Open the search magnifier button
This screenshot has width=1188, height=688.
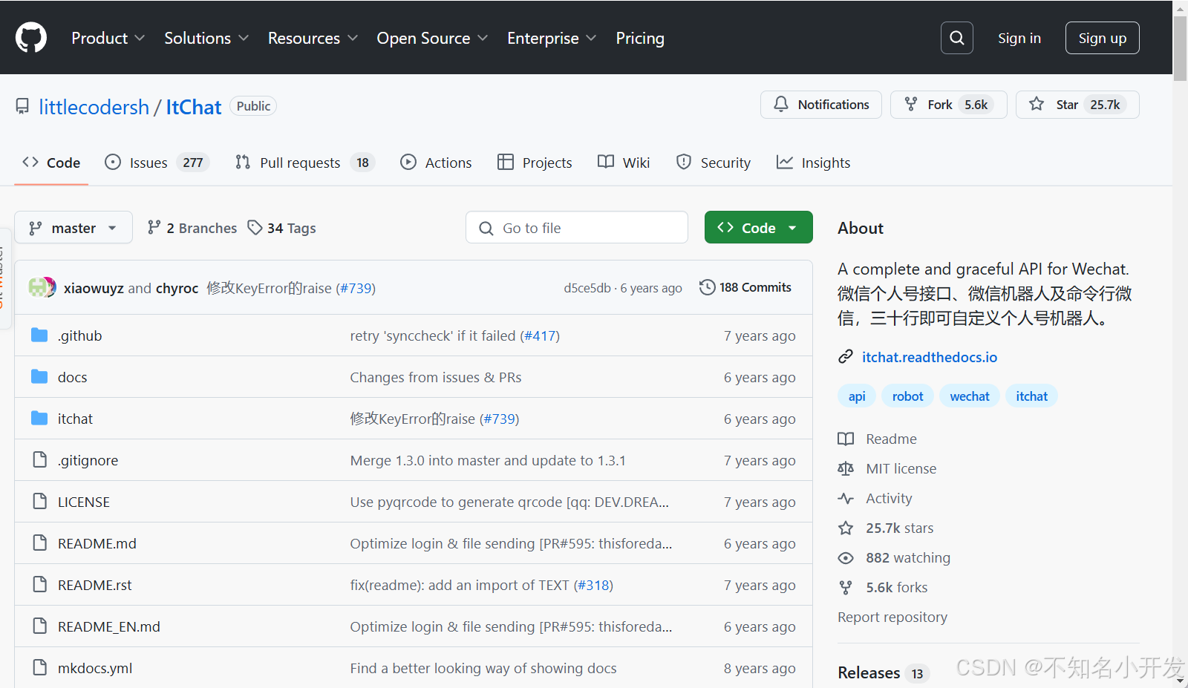click(x=957, y=38)
